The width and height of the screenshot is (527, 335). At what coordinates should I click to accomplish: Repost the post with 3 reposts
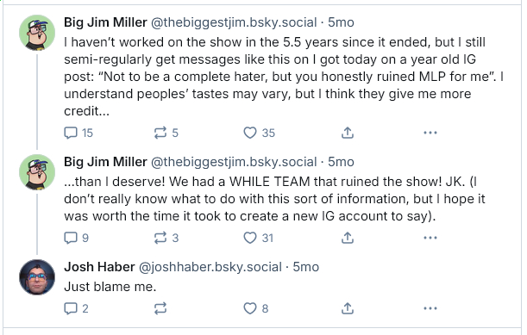(x=166, y=238)
